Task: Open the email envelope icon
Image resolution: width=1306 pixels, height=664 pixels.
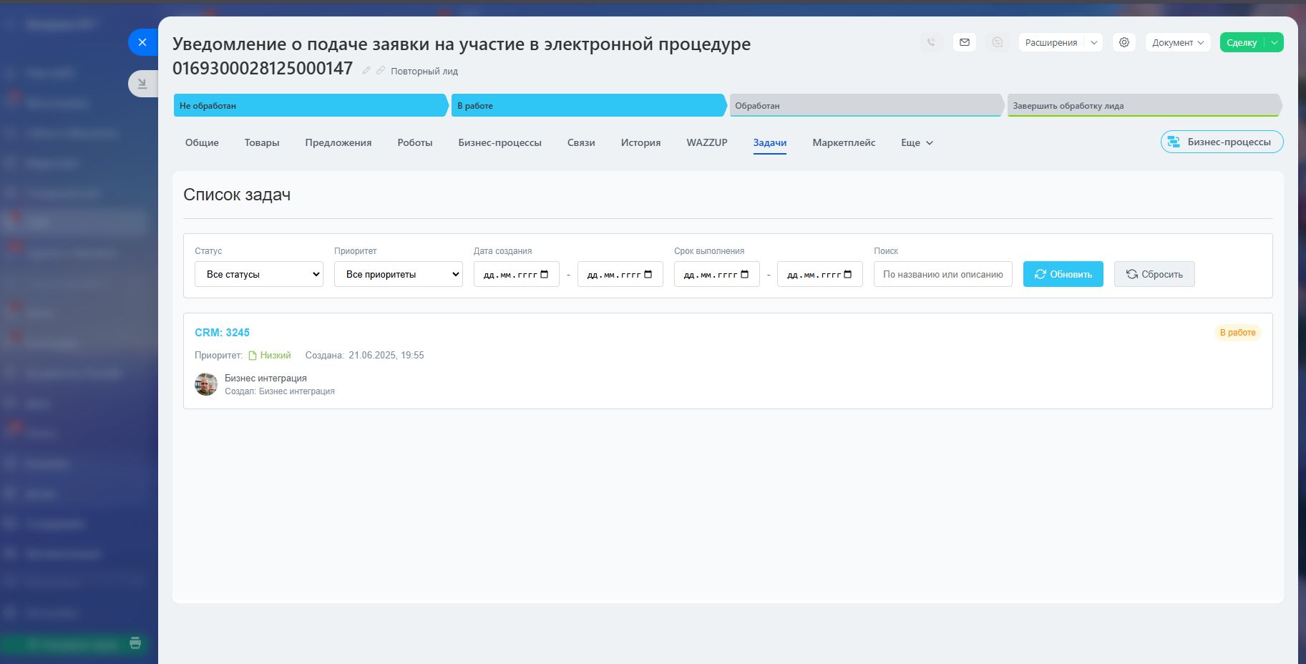Action: (x=965, y=42)
